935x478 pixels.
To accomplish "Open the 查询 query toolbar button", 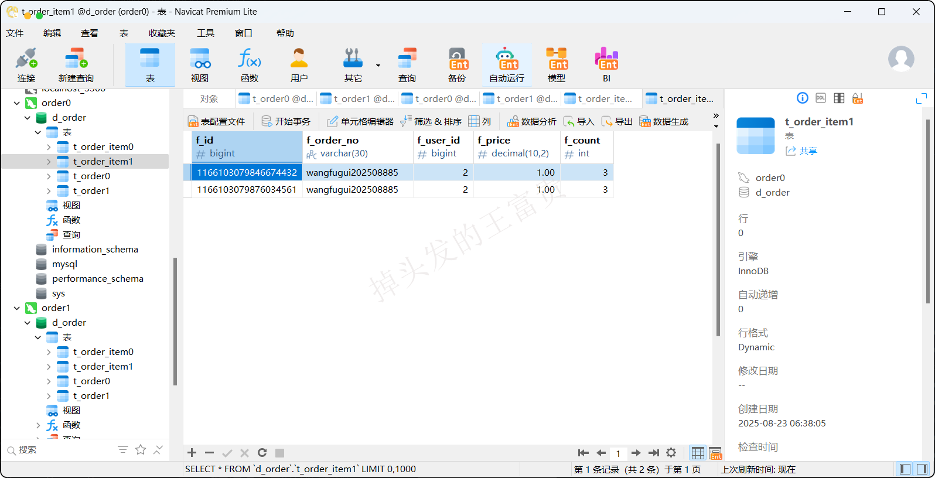I will (x=407, y=65).
